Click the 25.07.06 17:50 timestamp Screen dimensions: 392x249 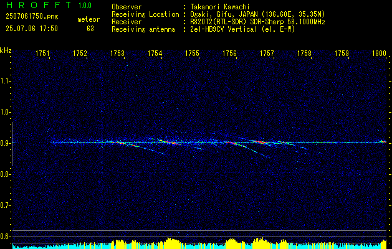32,29
